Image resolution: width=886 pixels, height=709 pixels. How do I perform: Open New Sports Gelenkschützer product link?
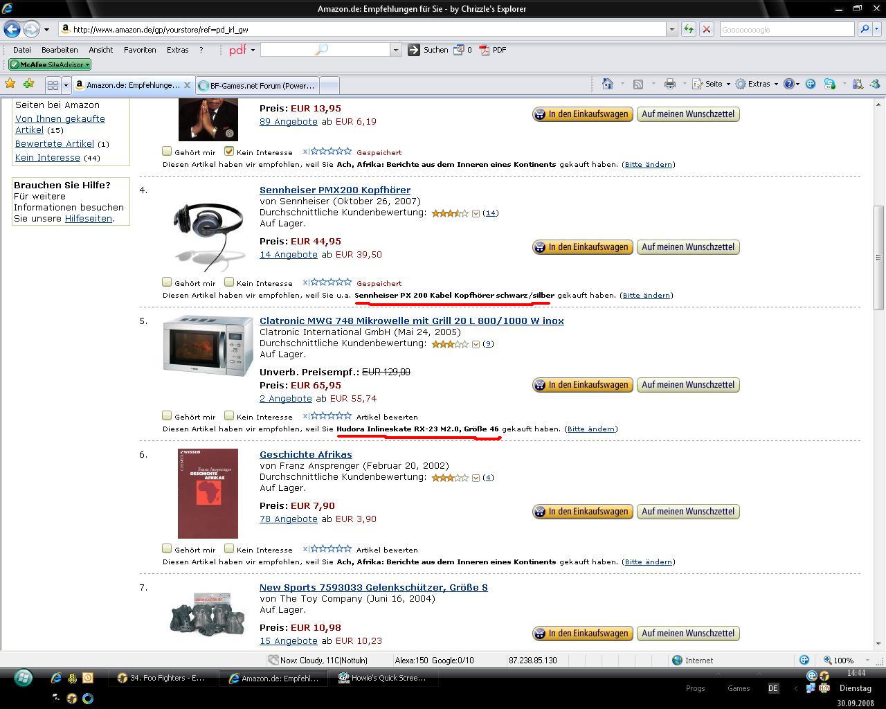(x=374, y=587)
